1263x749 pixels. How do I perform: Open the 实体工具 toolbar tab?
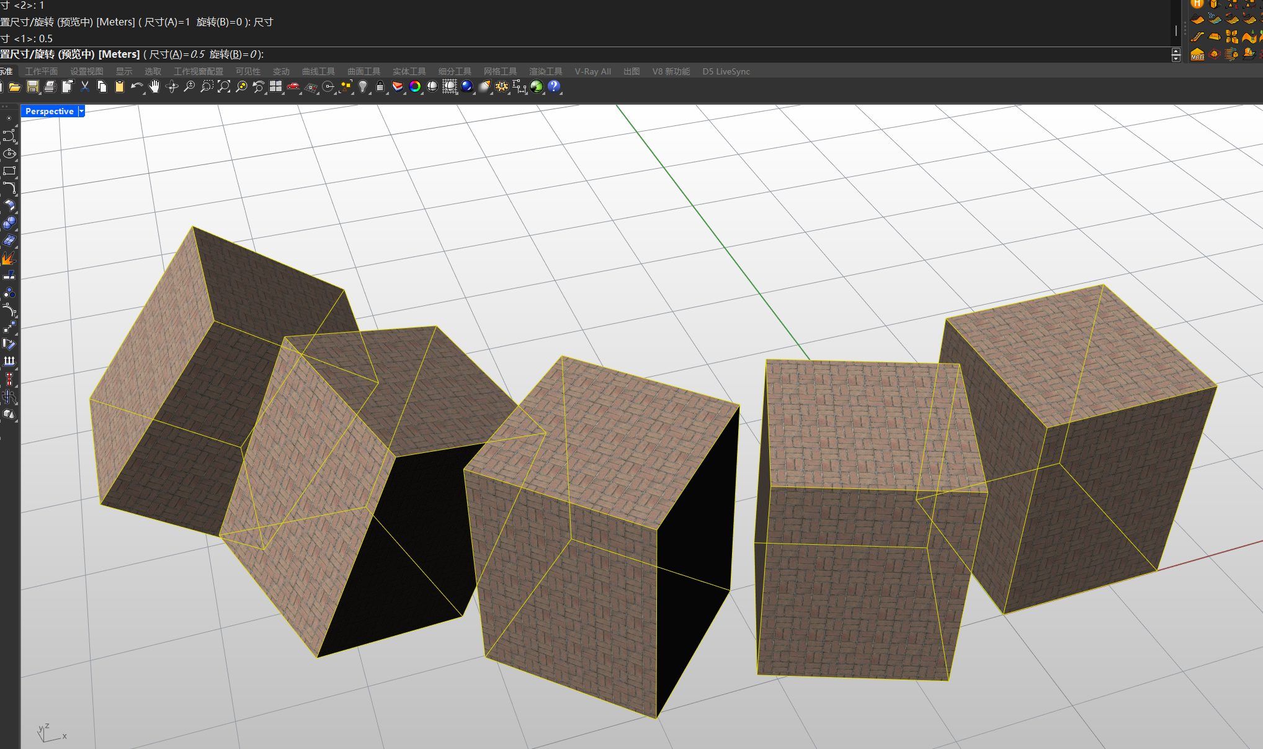point(409,71)
